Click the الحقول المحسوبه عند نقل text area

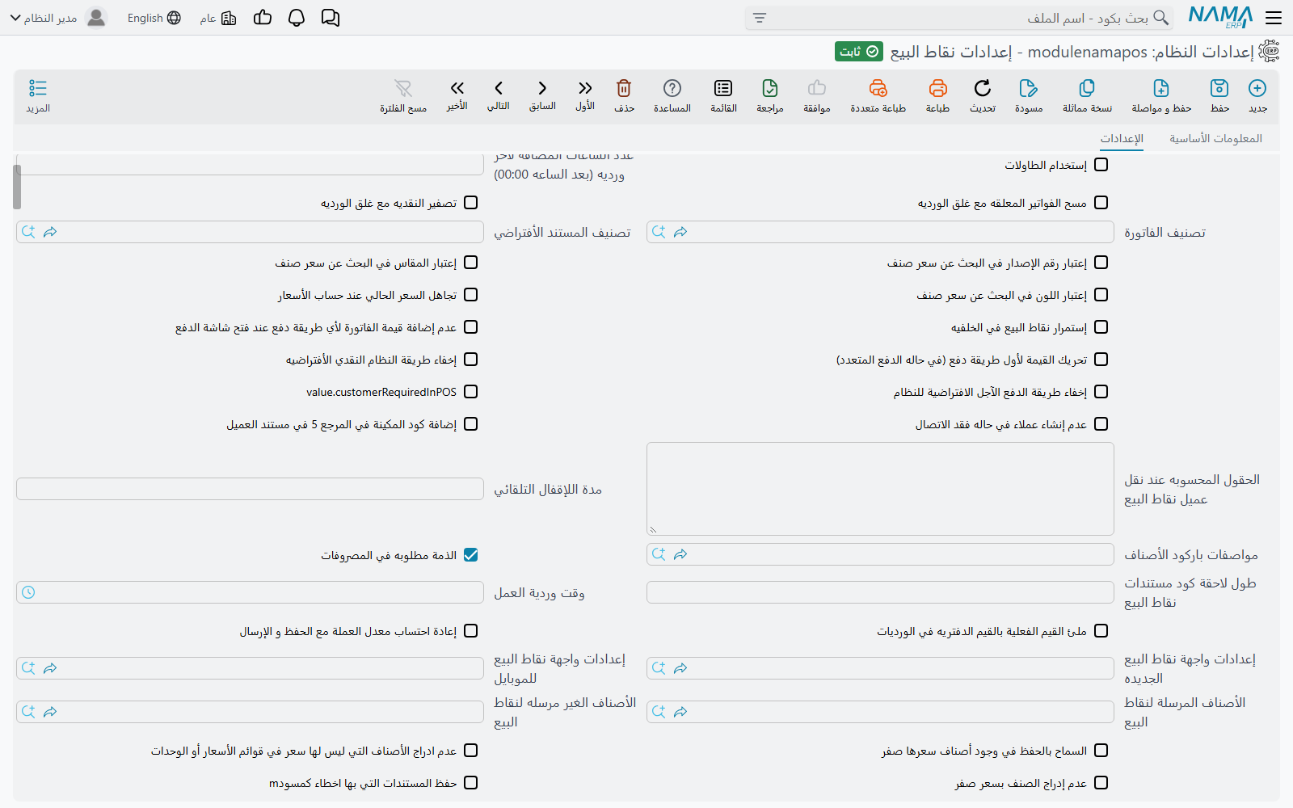coord(880,489)
